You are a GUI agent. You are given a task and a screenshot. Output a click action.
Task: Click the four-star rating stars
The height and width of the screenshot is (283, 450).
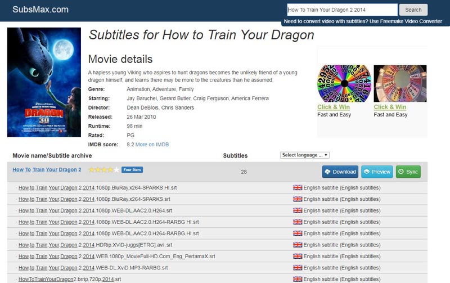pos(103,169)
